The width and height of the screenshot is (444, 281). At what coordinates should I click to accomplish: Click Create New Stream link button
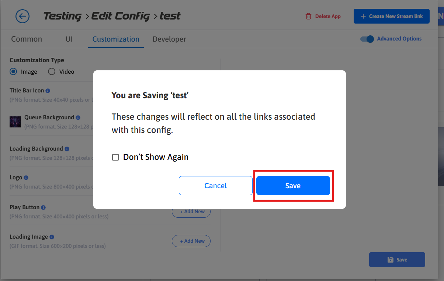click(x=391, y=16)
